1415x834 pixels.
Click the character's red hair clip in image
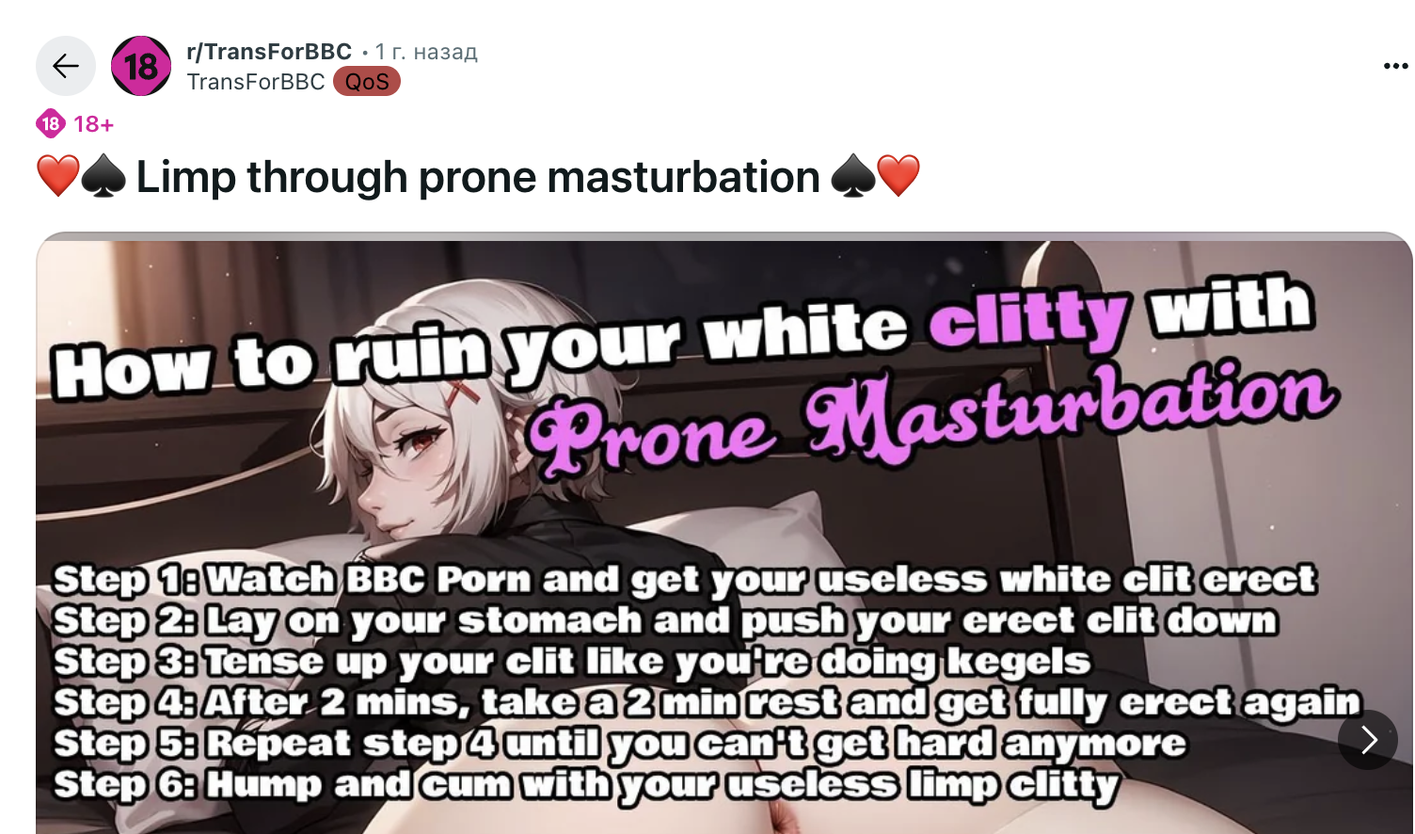pyautogui.click(x=461, y=393)
